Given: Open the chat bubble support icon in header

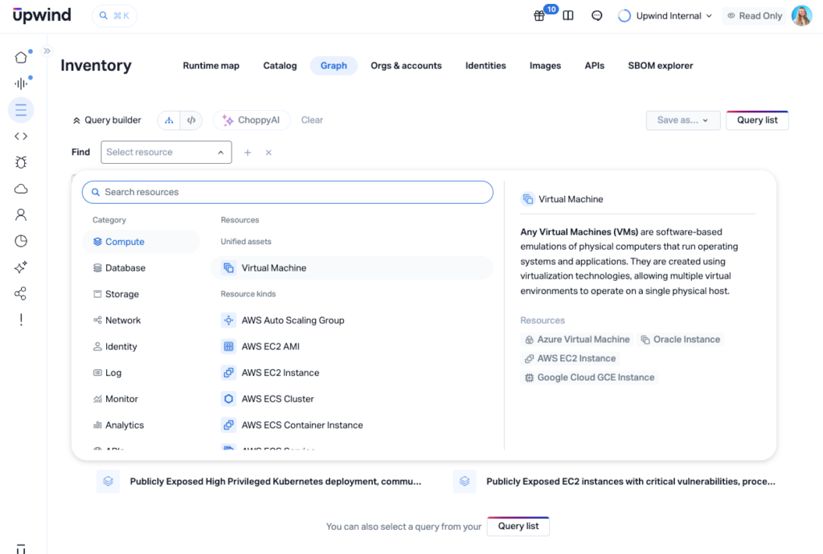Looking at the screenshot, I should click(x=596, y=15).
